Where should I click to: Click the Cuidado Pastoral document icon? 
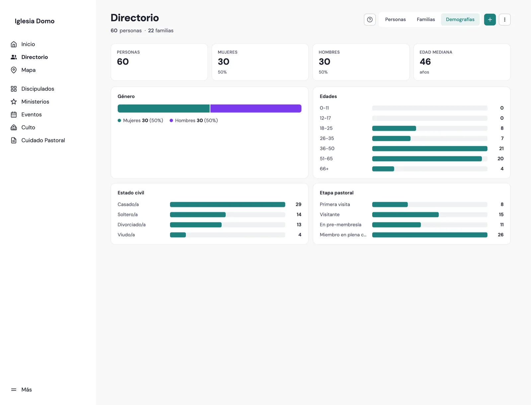pos(14,140)
